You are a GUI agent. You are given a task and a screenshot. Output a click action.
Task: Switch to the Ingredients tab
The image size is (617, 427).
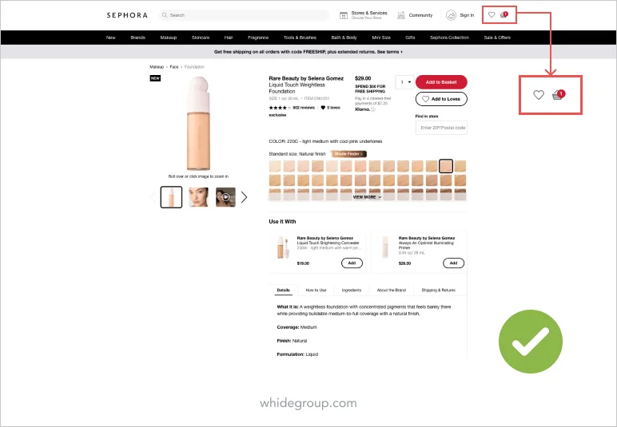352,291
